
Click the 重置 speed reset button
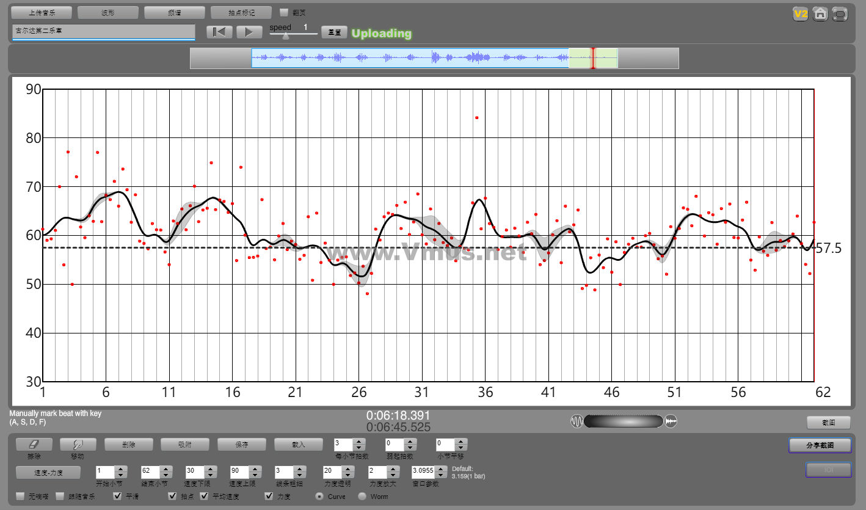coord(335,32)
